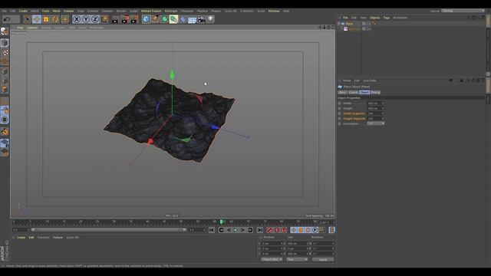Open the highlighted green modeling objects icon
This screenshot has height=276, width=491.
pyautogui.click(x=174, y=19)
